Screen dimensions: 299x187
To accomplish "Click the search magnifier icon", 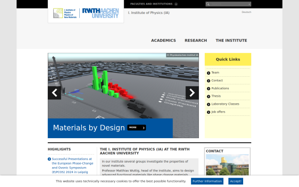I will 208,4.
